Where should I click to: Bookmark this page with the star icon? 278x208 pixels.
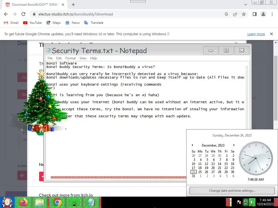244,14
